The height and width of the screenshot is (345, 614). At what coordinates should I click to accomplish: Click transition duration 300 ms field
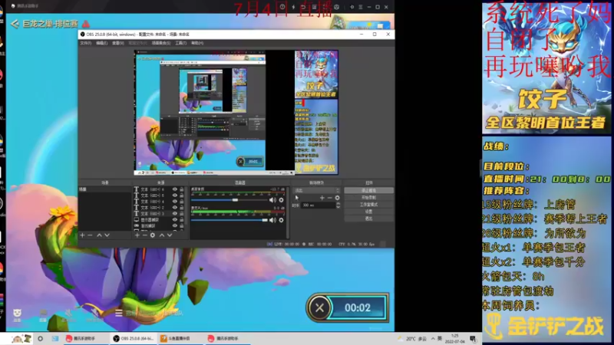(x=319, y=205)
